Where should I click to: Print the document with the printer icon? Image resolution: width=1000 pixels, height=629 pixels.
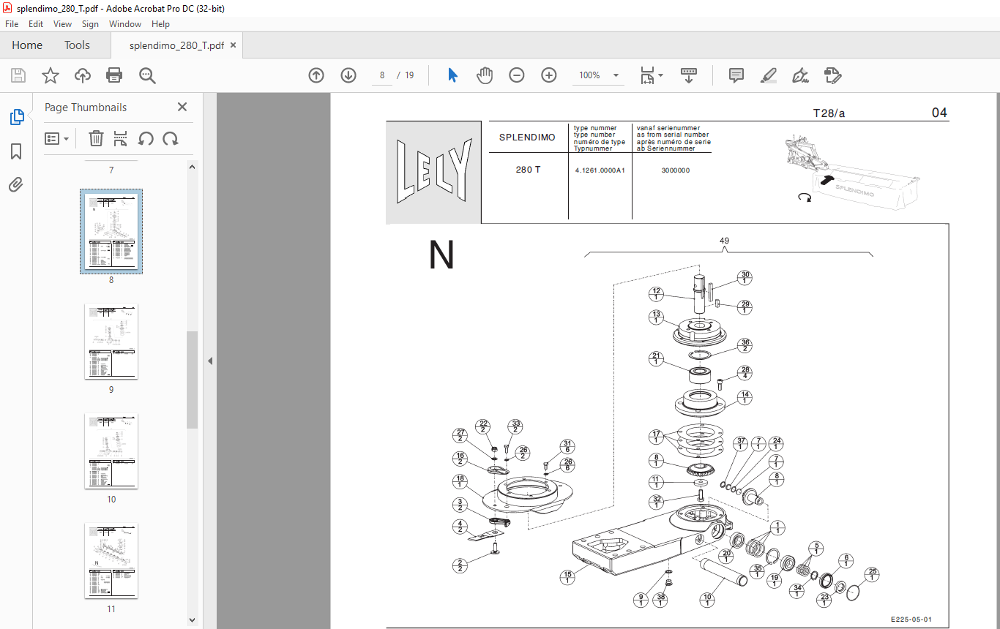(x=114, y=75)
